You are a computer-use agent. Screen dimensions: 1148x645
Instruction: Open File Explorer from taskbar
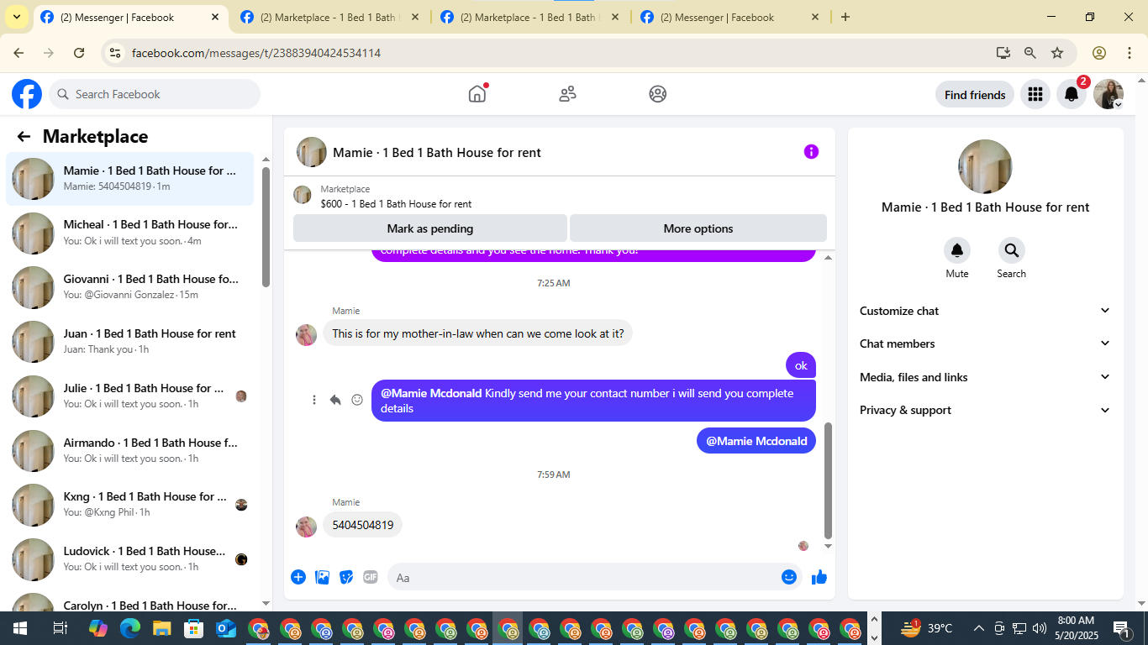coord(162,628)
